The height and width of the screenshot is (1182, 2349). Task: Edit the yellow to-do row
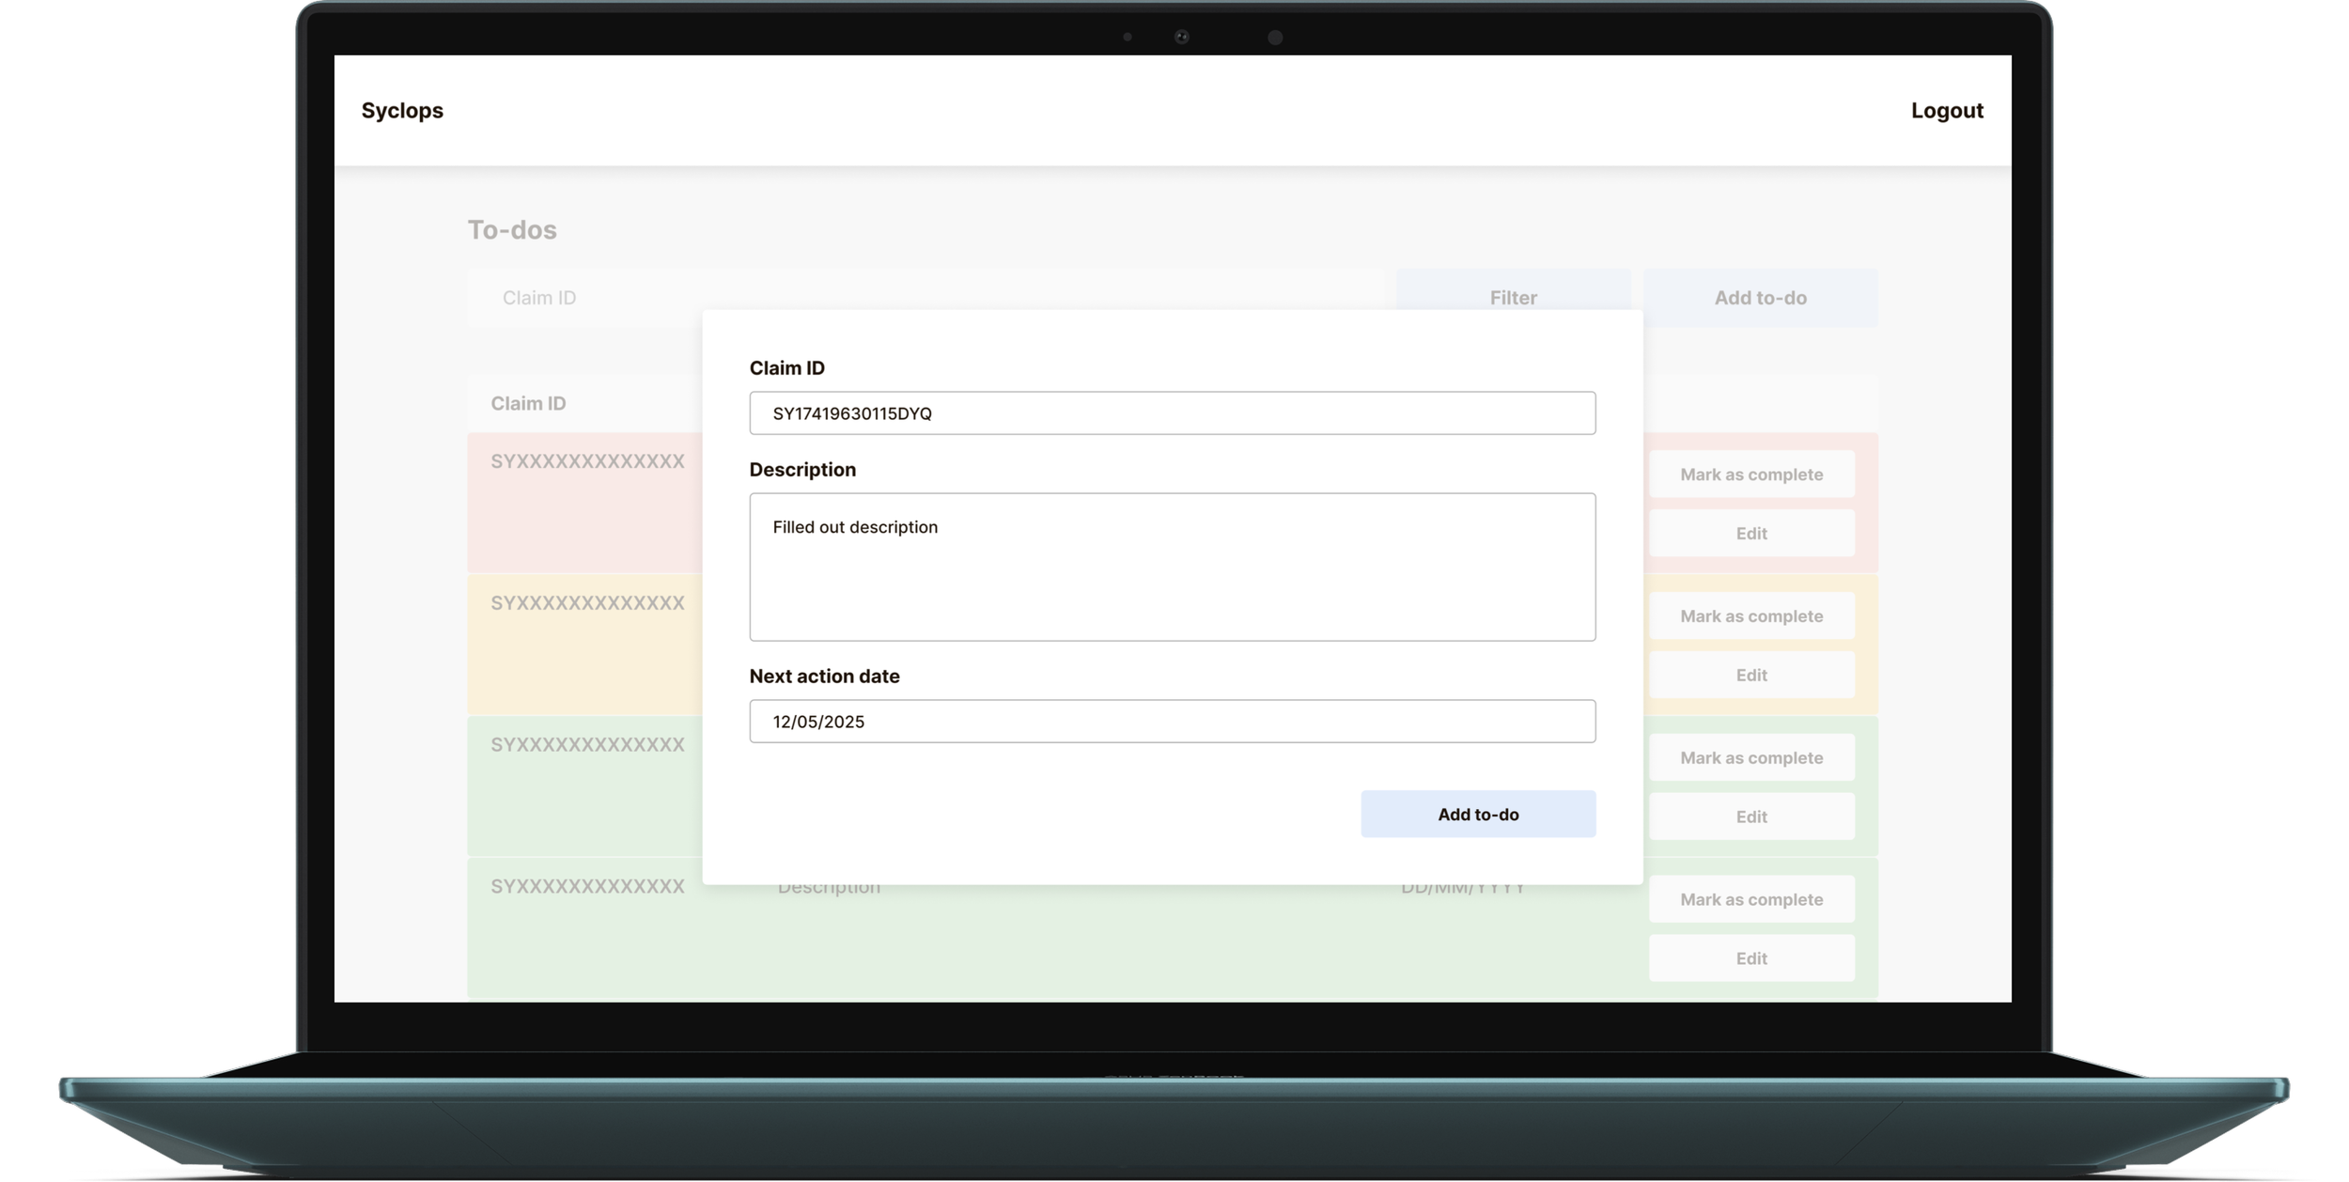[x=1750, y=675]
